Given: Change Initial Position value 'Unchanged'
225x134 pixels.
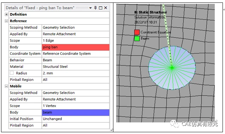Looking at the screenshot, I should click(x=76, y=119).
